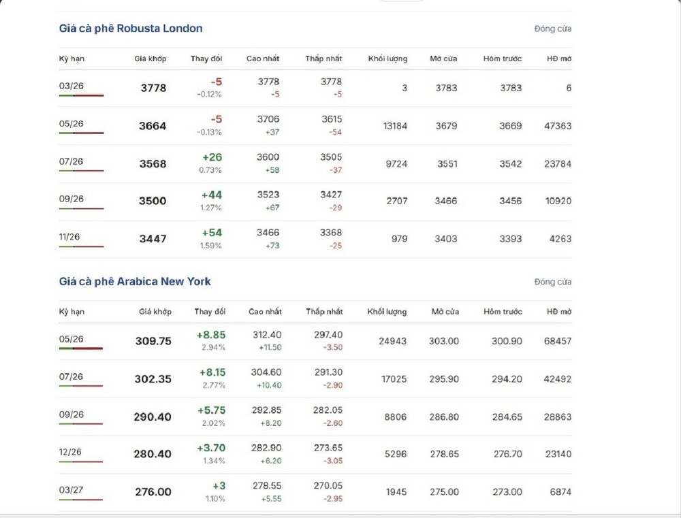The height and width of the screenshot is (518, 681).
Task: Click the Giá khớp column header in Robusta table
Action: [150, 59]
